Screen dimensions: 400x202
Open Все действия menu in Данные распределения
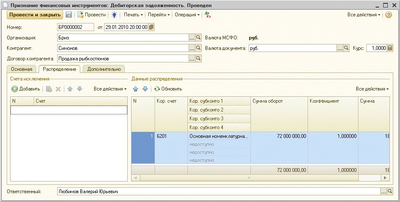pyautogui.click(x=372, y=89)
